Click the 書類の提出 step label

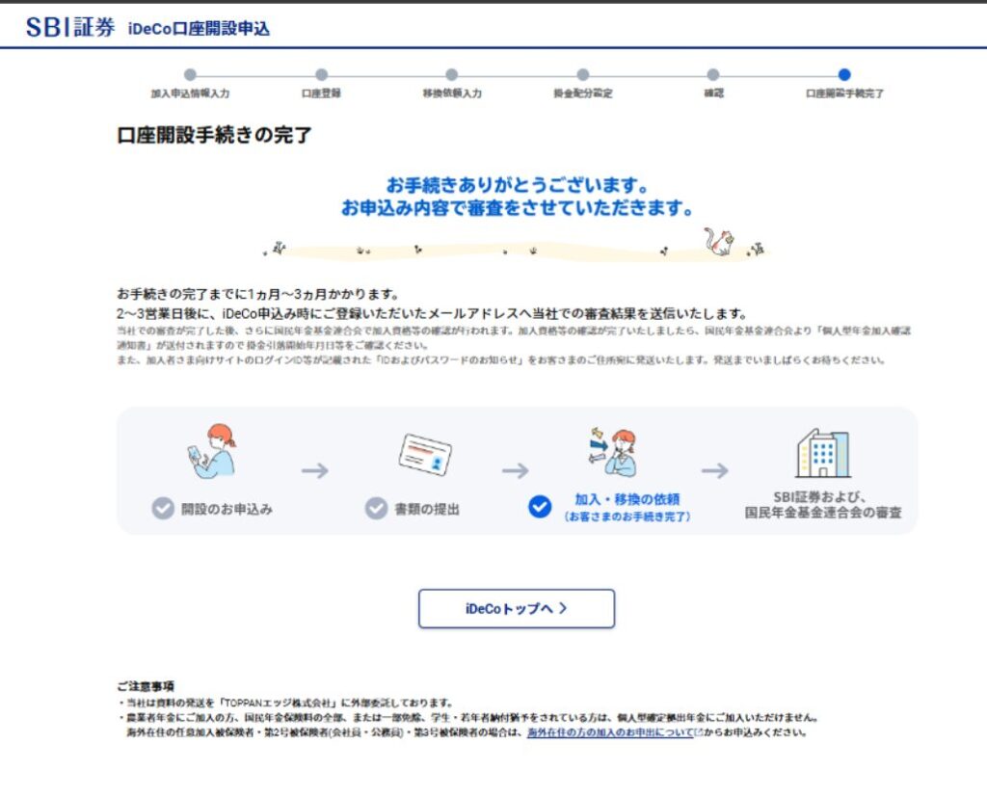coord(427,509)
